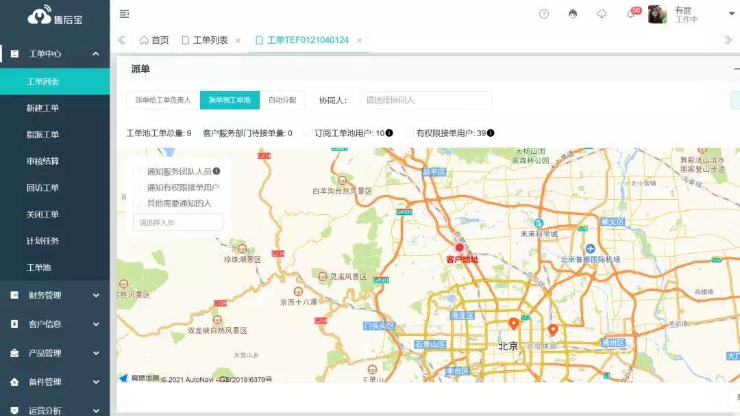Click info icon beside 订阅工单池用户
This screenshot has height=416, width=740.
point(389,133)
